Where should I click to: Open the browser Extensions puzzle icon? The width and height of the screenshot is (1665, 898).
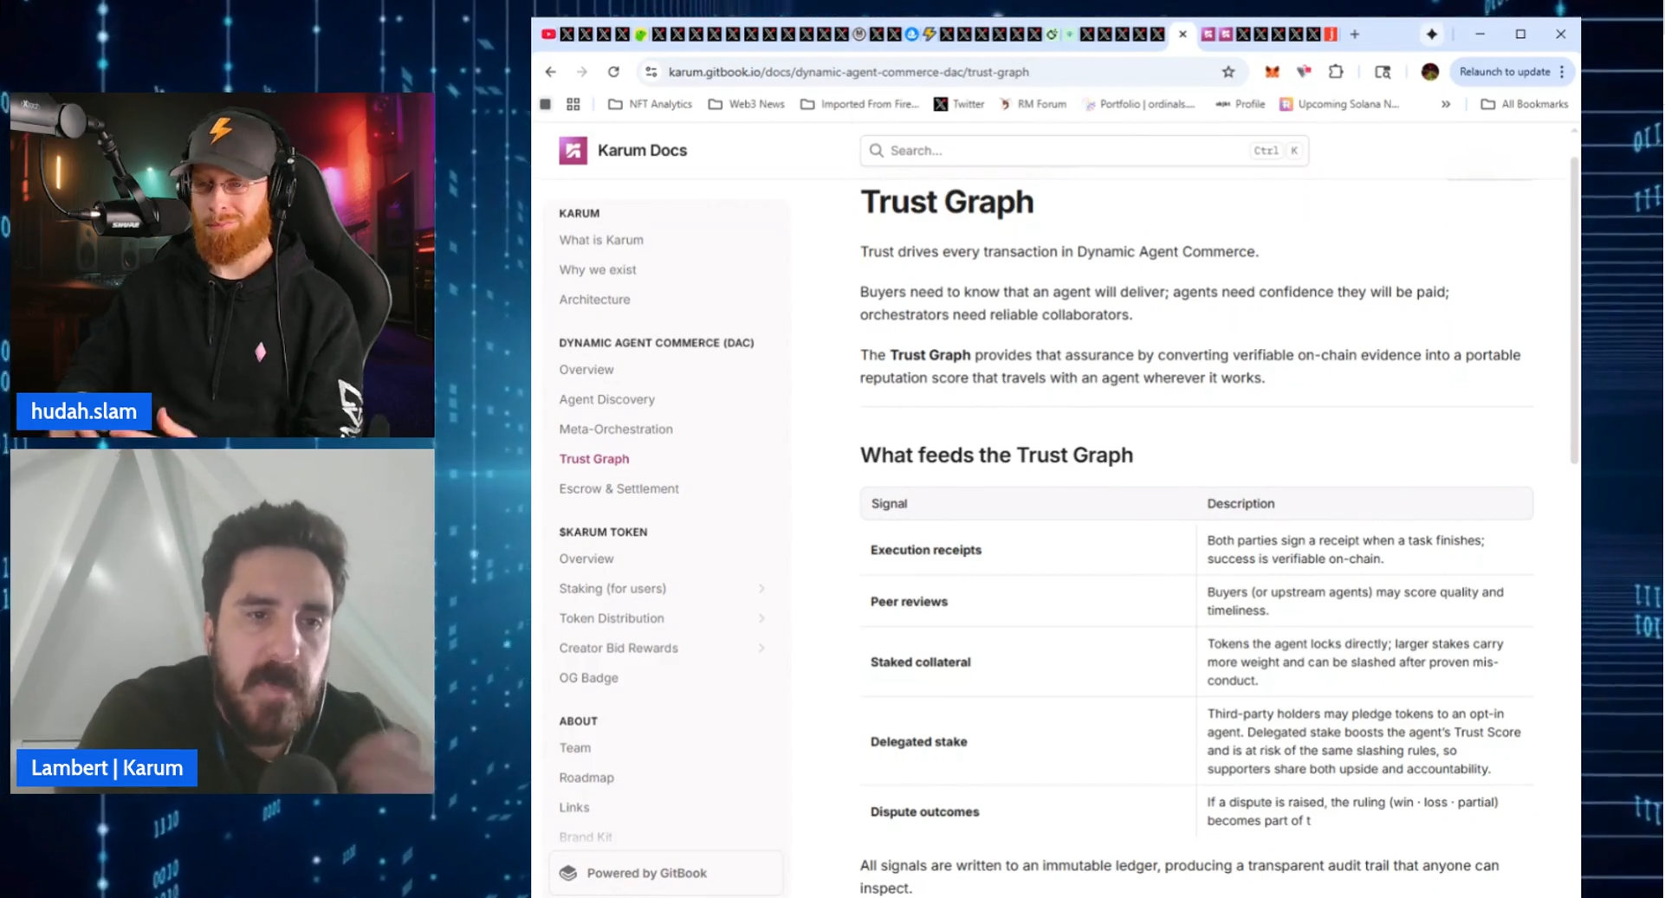point(1335,72)
